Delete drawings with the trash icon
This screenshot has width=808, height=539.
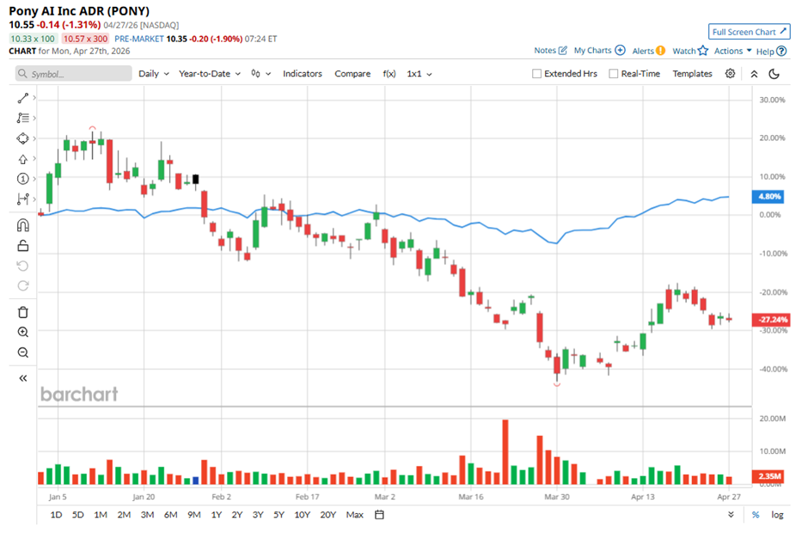tap(23, 312)
